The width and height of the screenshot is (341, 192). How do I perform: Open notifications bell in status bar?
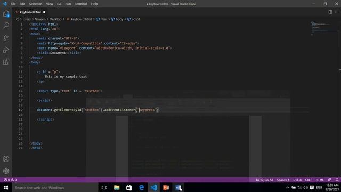tap(337, 180)
